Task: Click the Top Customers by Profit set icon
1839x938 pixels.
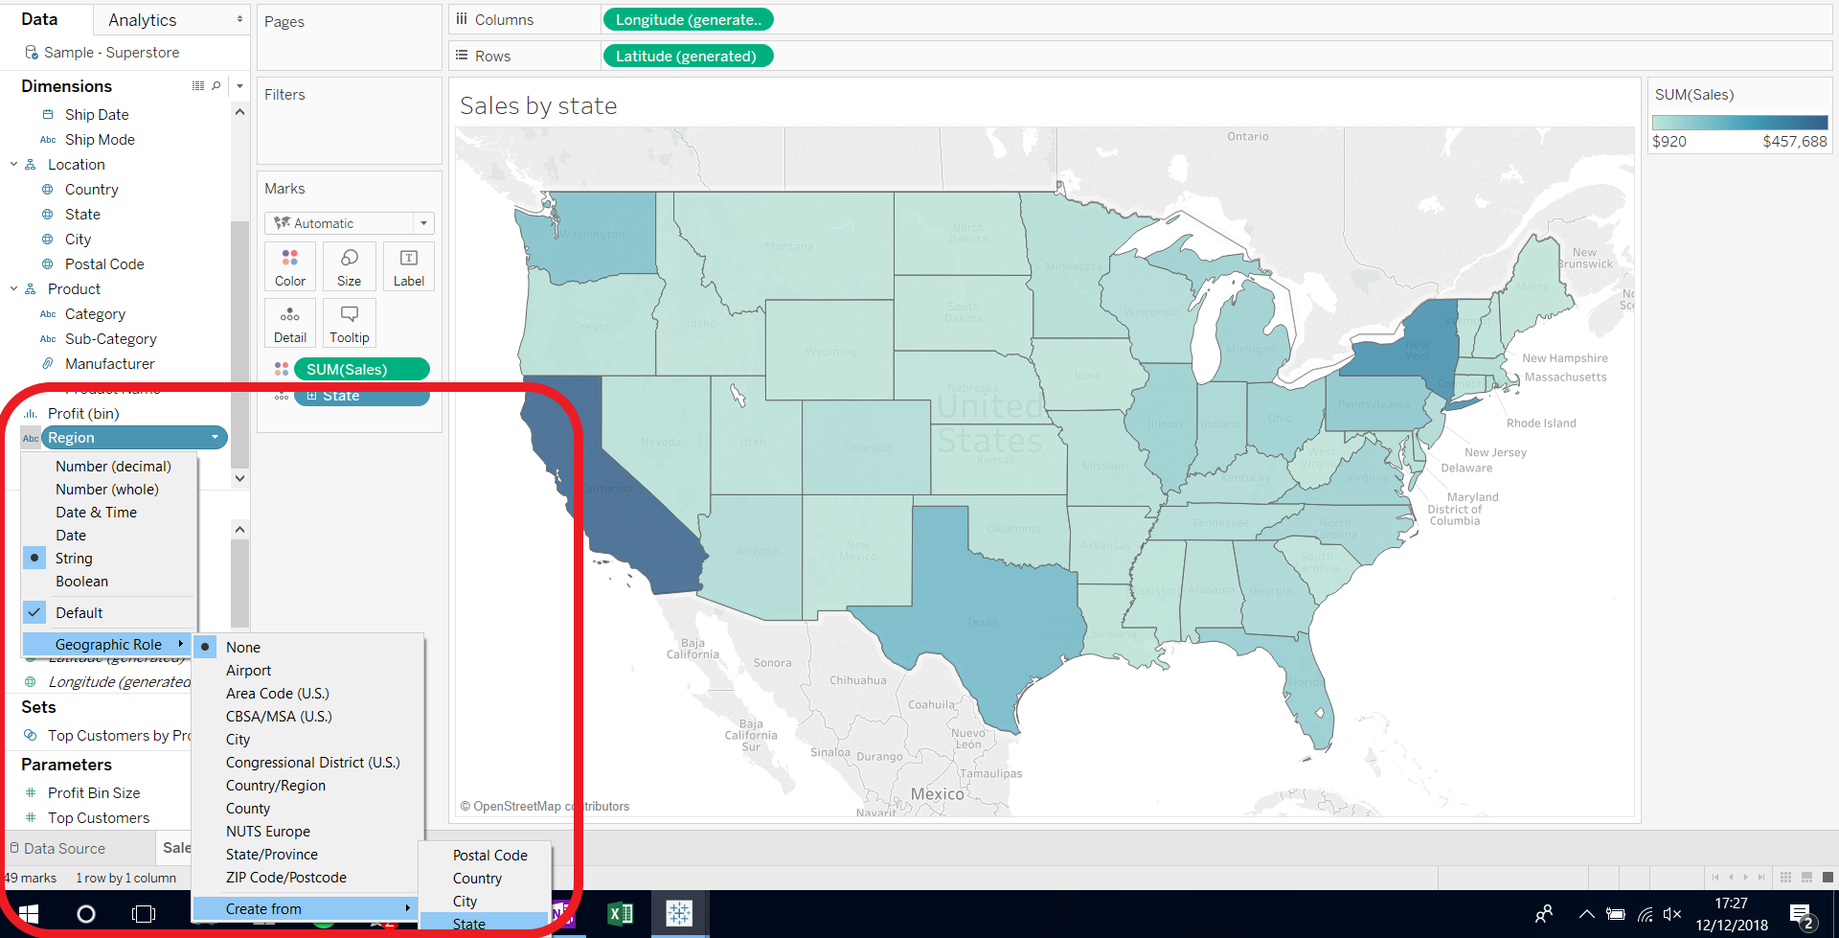Action: pyautogui.click(x=31, y=736)
